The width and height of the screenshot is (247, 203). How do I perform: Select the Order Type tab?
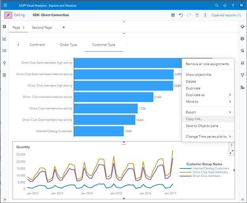coord(68,45)
